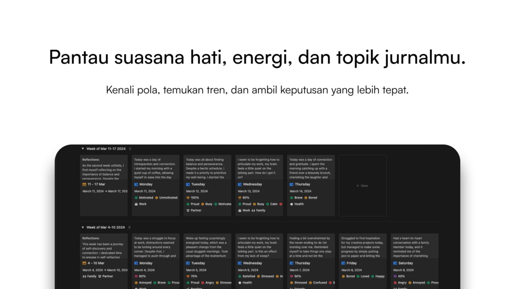This screenshot has height=289, width=515.
Task: Click the heart icon beside 90% energy
Action: click(240, 197)
